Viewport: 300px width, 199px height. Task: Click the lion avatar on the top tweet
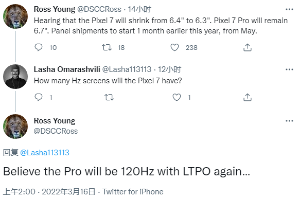[15, 16]
